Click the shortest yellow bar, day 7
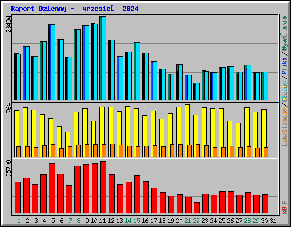Screen dimensions: 291x227 point(68,145)
